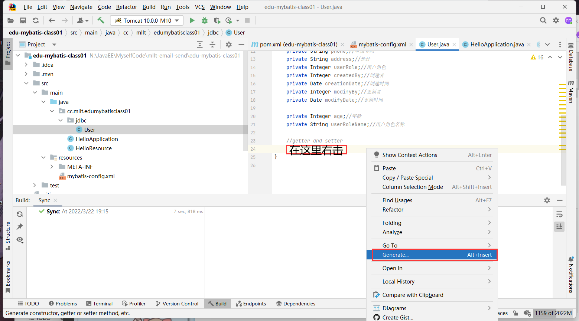Run with coverage shield icon
Image resolution: width=579 pixels, height=321 pixels.
[217, 20]
